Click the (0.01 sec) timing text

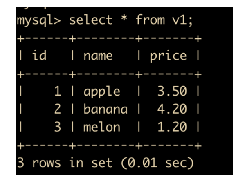(x=157, y=163)
